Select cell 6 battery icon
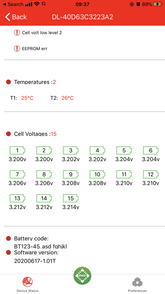The image size is (165, 294). point(151,150)
